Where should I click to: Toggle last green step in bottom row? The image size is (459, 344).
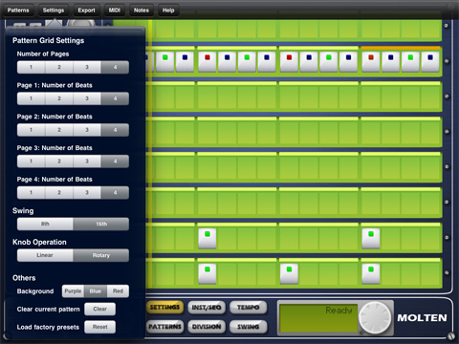pos(371,273)
